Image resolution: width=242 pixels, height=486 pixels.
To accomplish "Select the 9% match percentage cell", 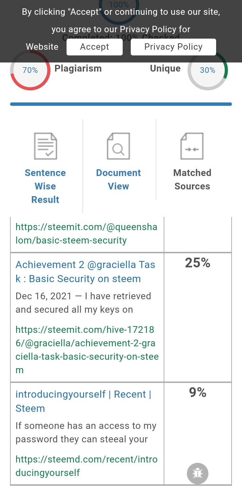I will [198, 434].
